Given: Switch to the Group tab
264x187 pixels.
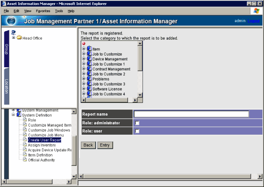Looking at the screenshot, I should coord(6,49).
